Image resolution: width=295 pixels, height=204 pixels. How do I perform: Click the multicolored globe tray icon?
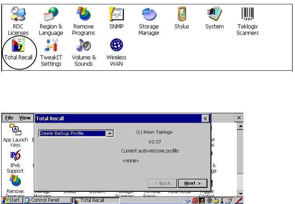[209, 200]
